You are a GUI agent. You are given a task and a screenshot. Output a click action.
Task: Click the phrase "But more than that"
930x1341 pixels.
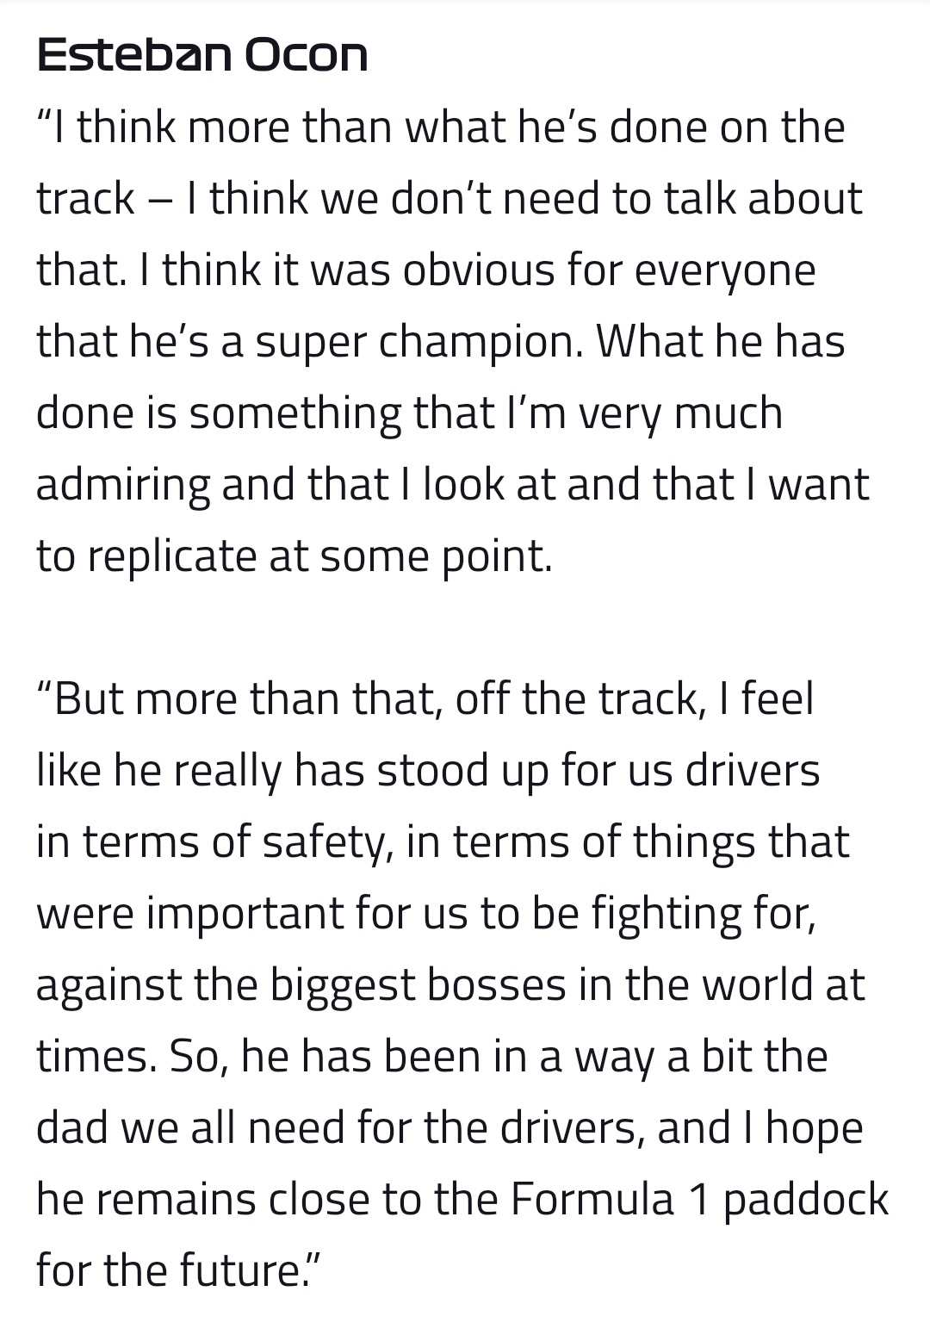[x=248, y=699]
